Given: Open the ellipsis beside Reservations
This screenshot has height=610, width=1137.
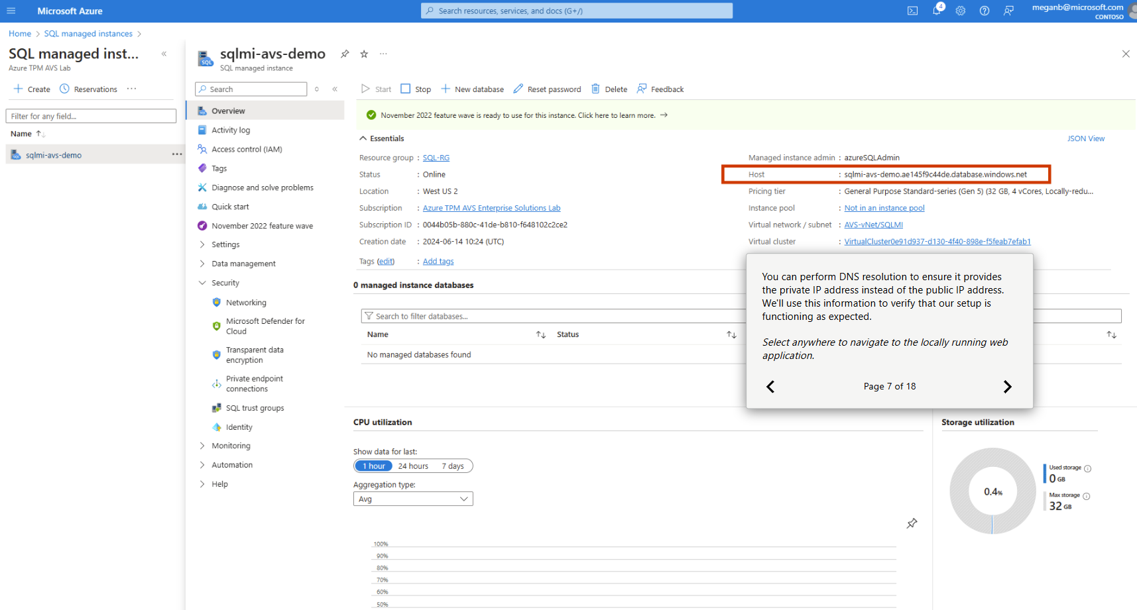Looking at the screenshot, I should (132, 89).
